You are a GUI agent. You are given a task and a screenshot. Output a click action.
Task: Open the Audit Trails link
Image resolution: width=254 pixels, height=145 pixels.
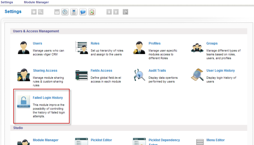click(157, 71)
